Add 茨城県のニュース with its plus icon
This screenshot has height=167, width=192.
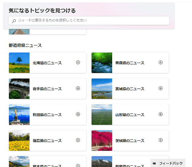tap(160, 140)
